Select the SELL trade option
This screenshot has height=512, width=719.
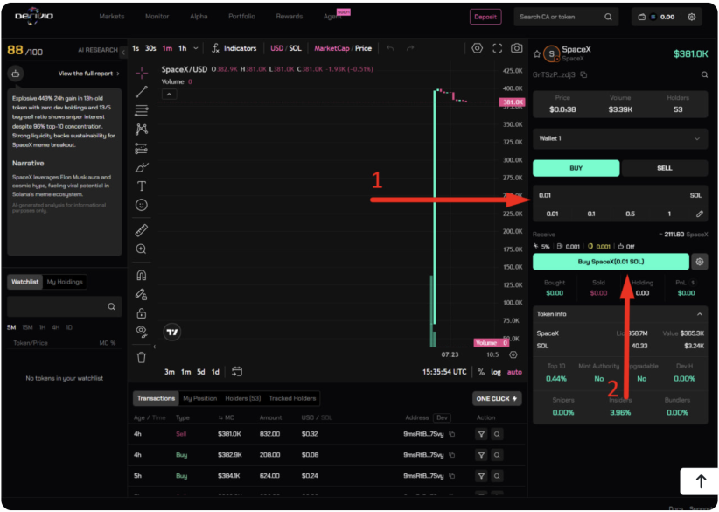[666, 166]
